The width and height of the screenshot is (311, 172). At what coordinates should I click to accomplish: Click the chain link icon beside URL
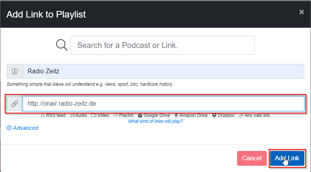click(x=15, y=104)
